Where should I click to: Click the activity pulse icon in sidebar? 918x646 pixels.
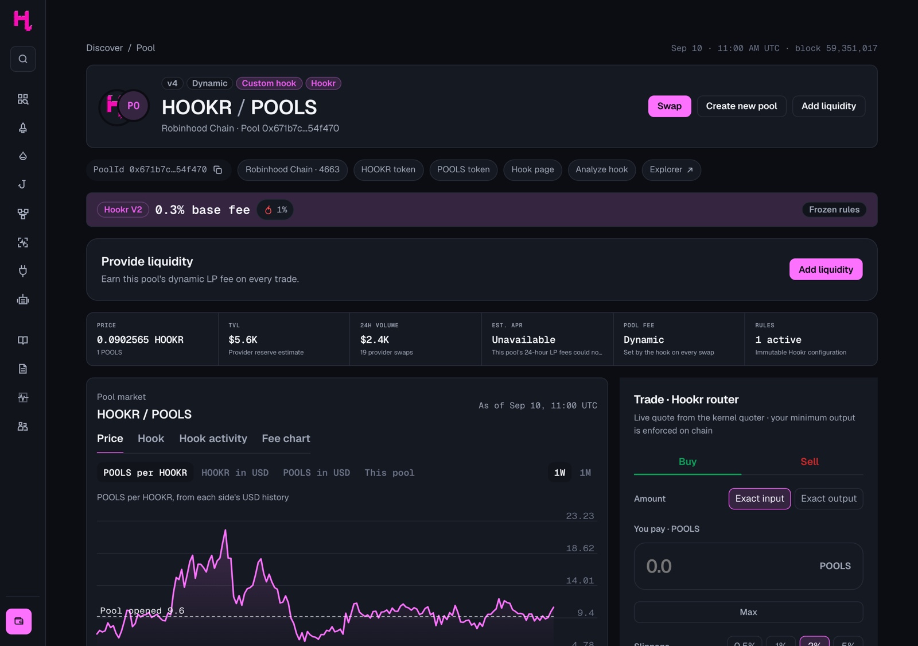tap(23, 397)
